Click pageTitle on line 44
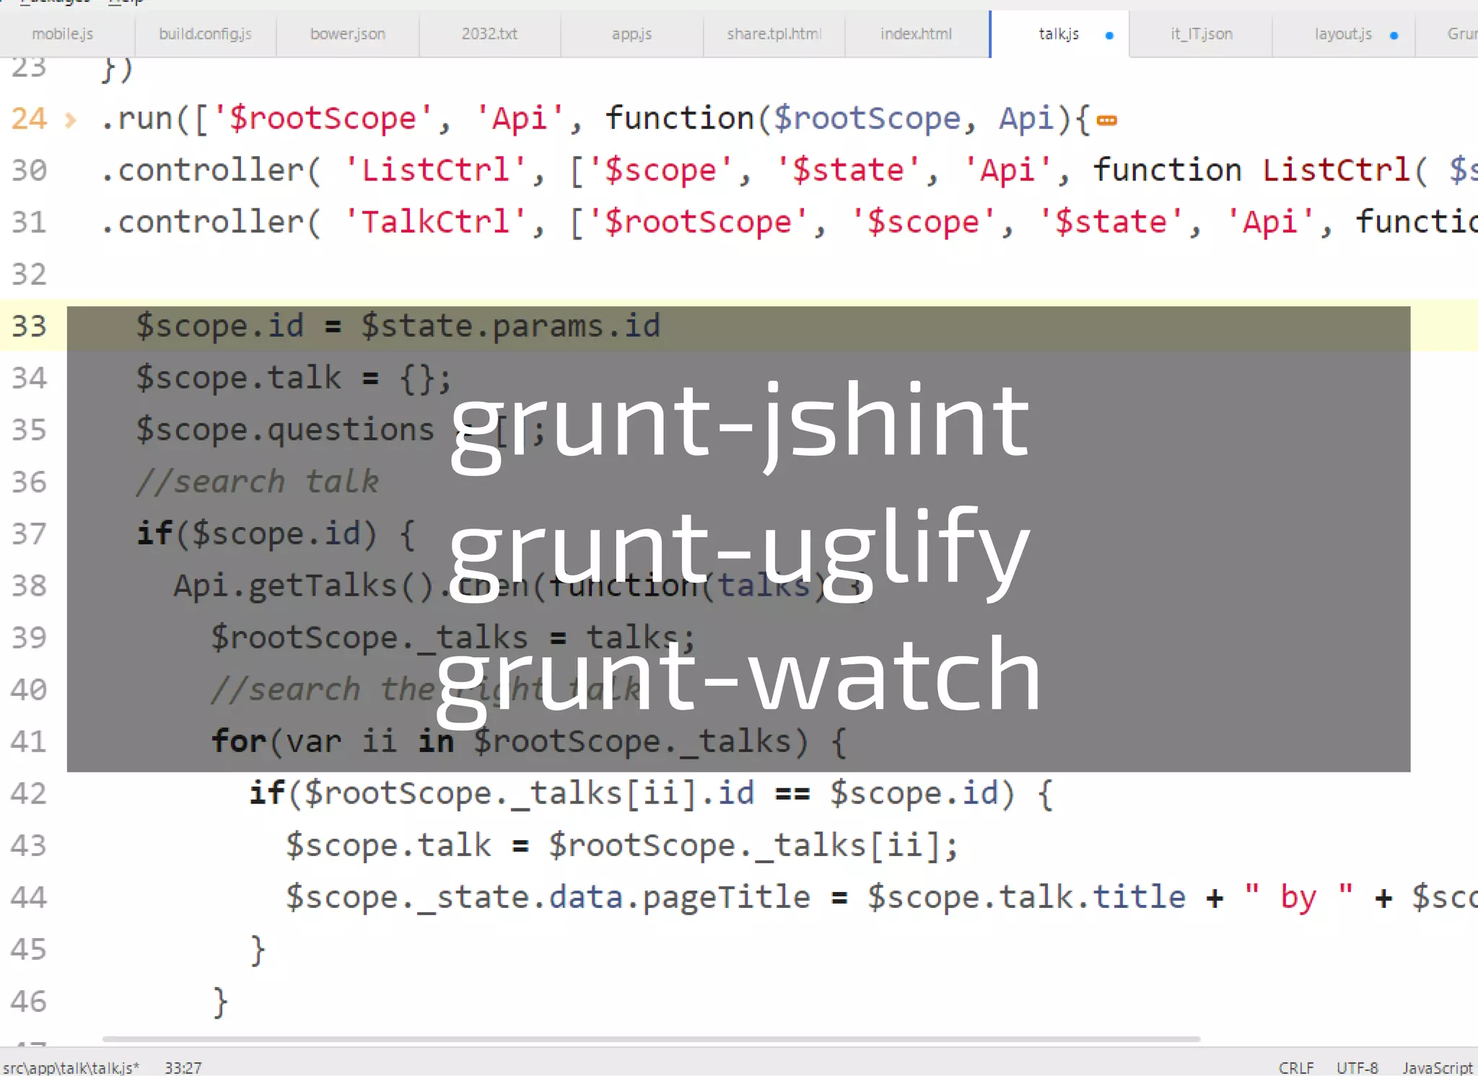The image size is (1478, 1076). point(726,897)
